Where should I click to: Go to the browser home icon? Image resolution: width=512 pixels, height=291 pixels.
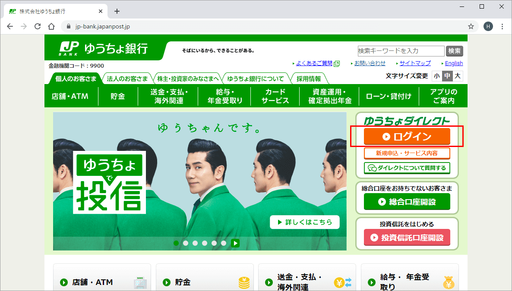point(51,26)
